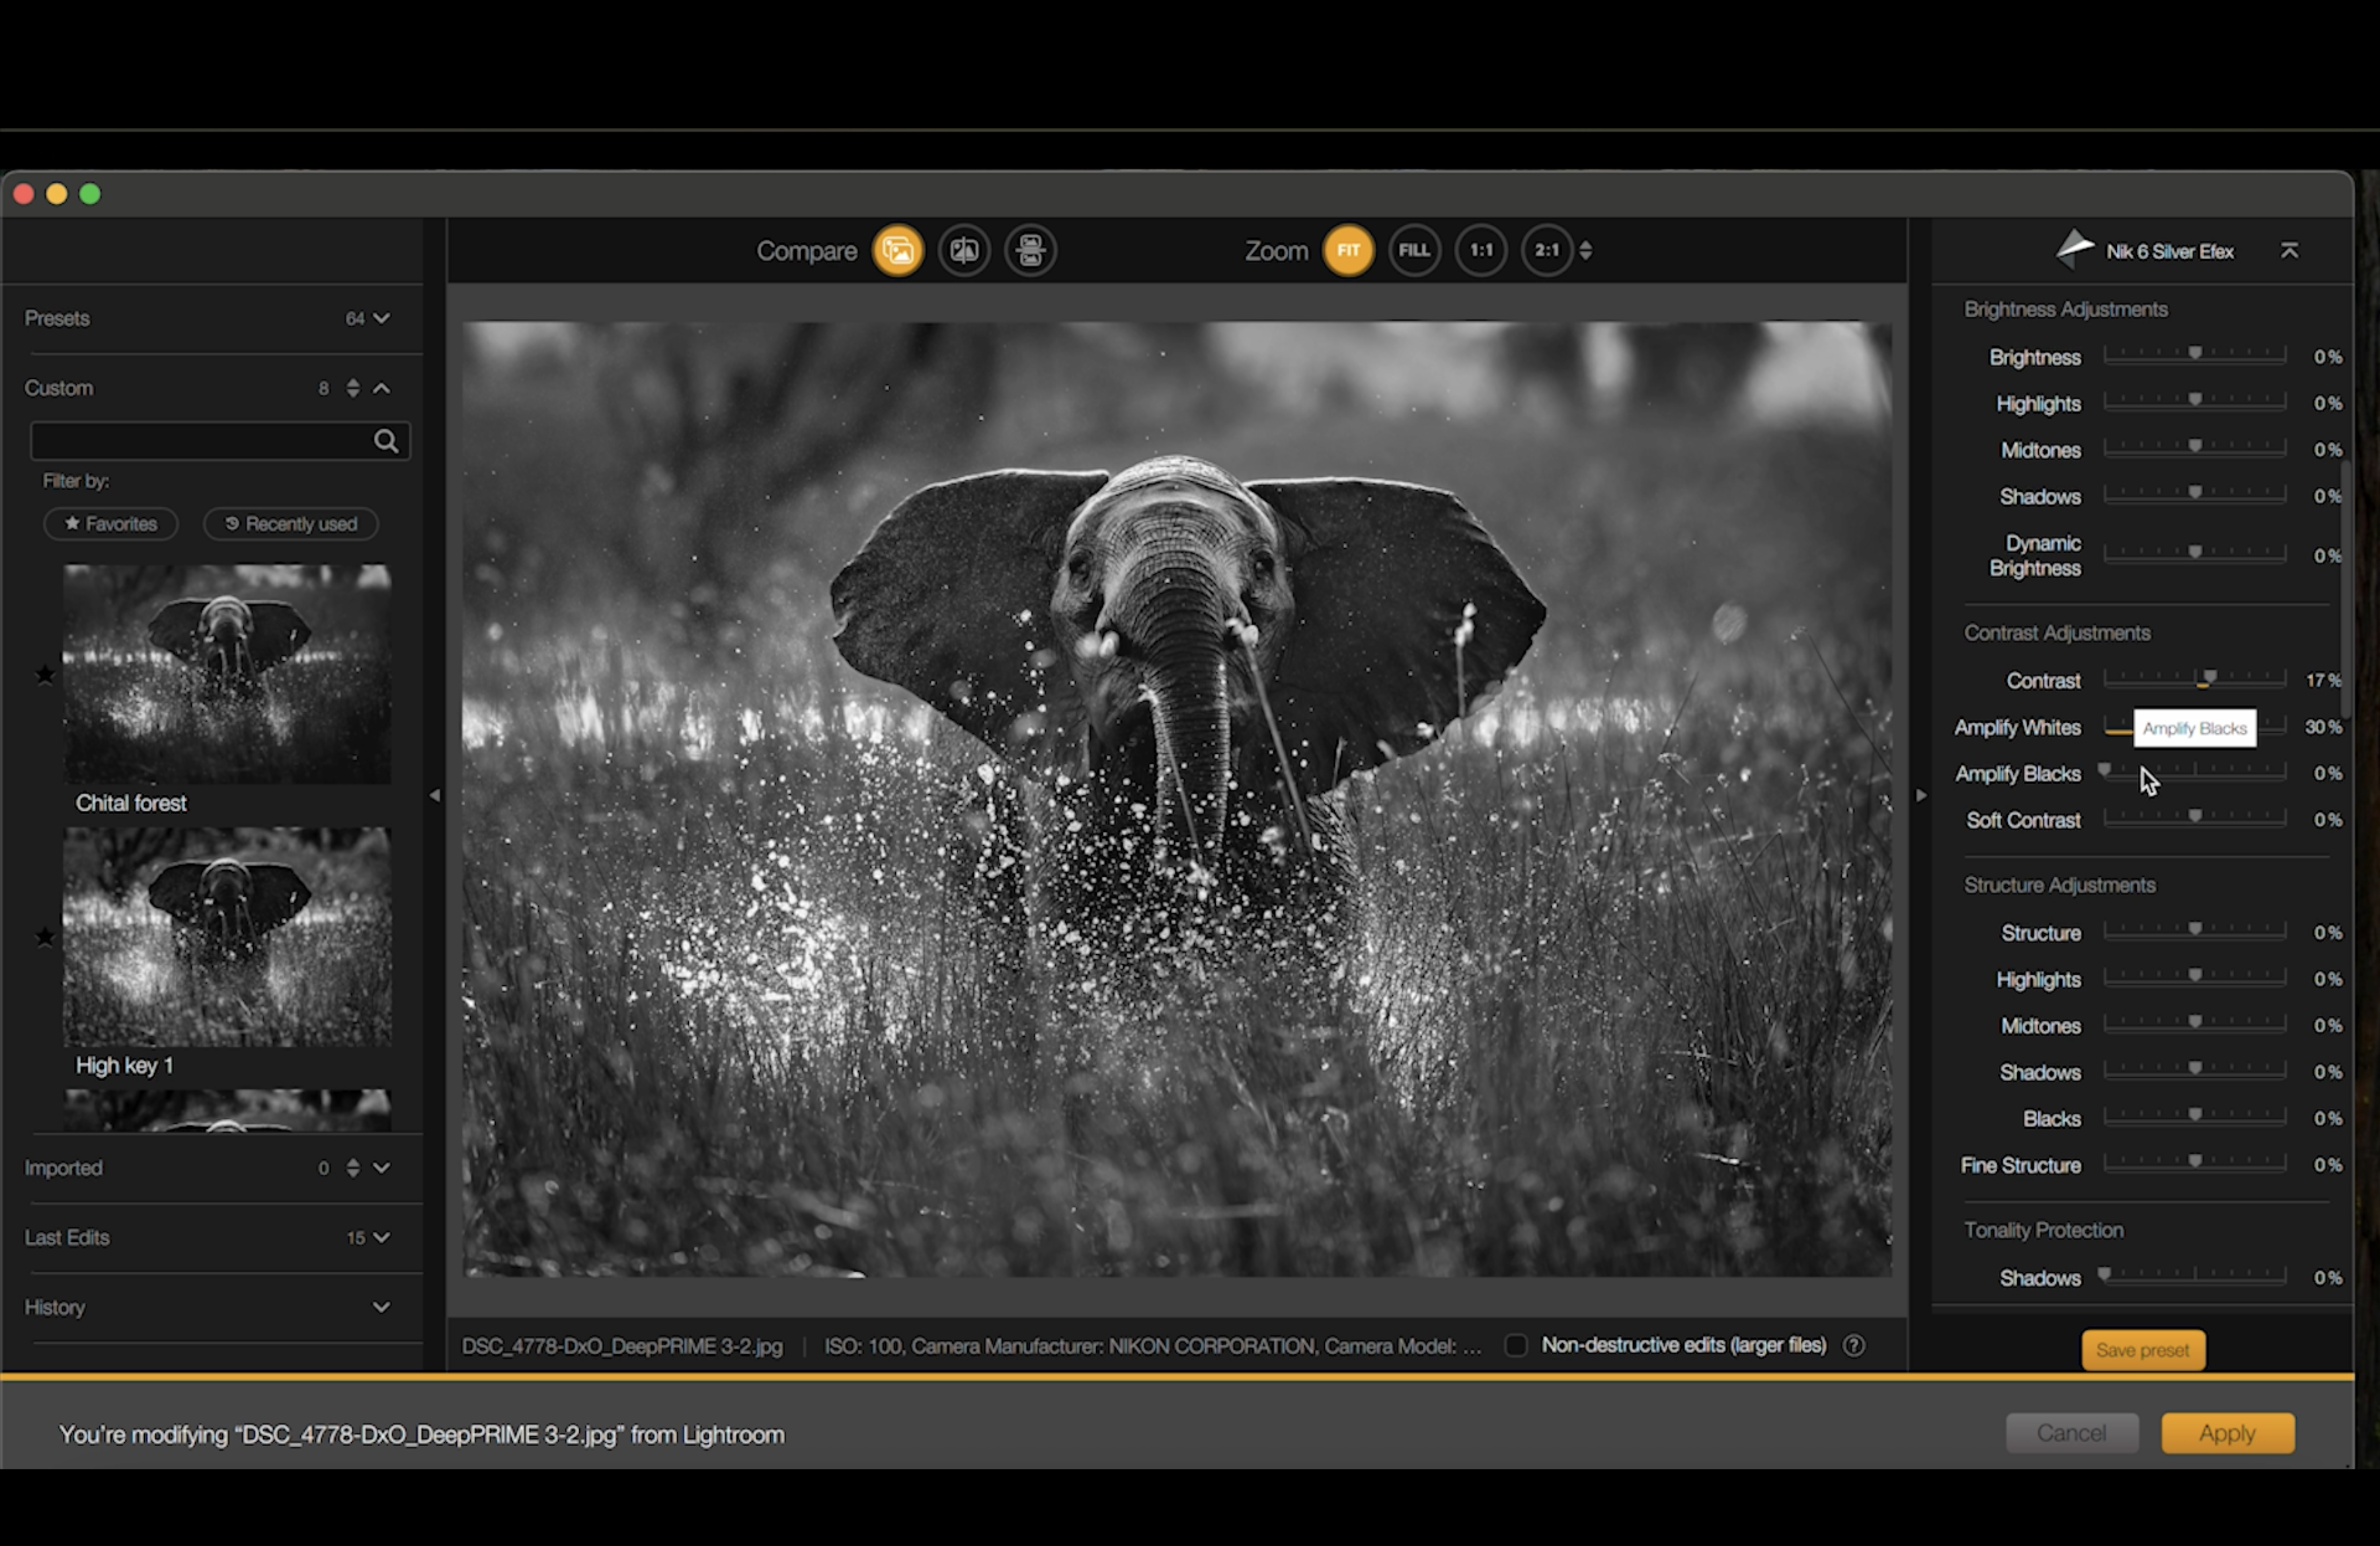Collapse the right adjustments panel arrow
The width and height of the screenshot is (2380, 1546).
[1921, 796]
